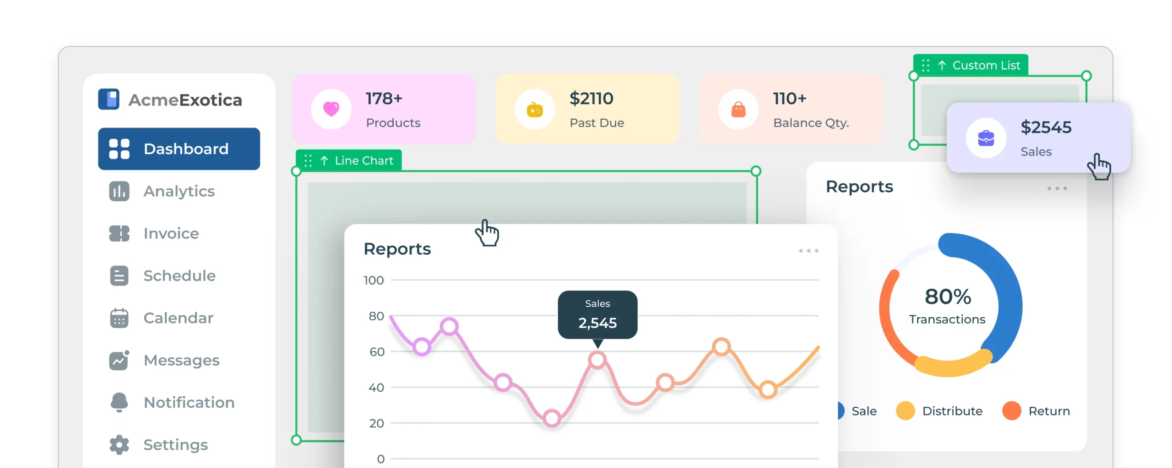
Task: Click the Notification bell icon
Action: 119,403
